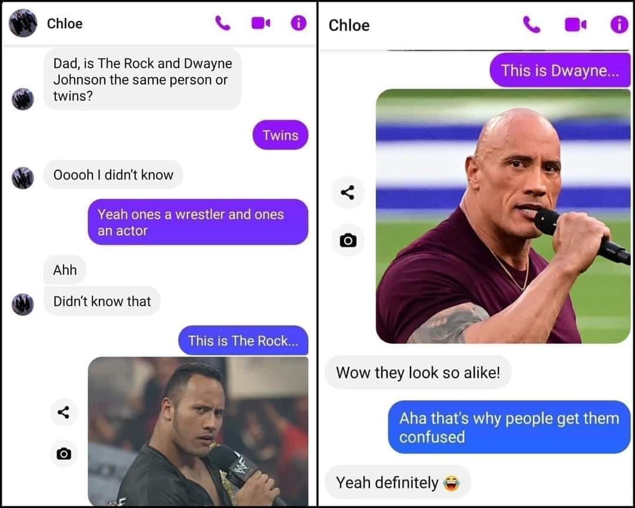This screenshot has height=508, width=635.
Task: Select 'Wow they look so alike!' message
Action: point(418,372)
